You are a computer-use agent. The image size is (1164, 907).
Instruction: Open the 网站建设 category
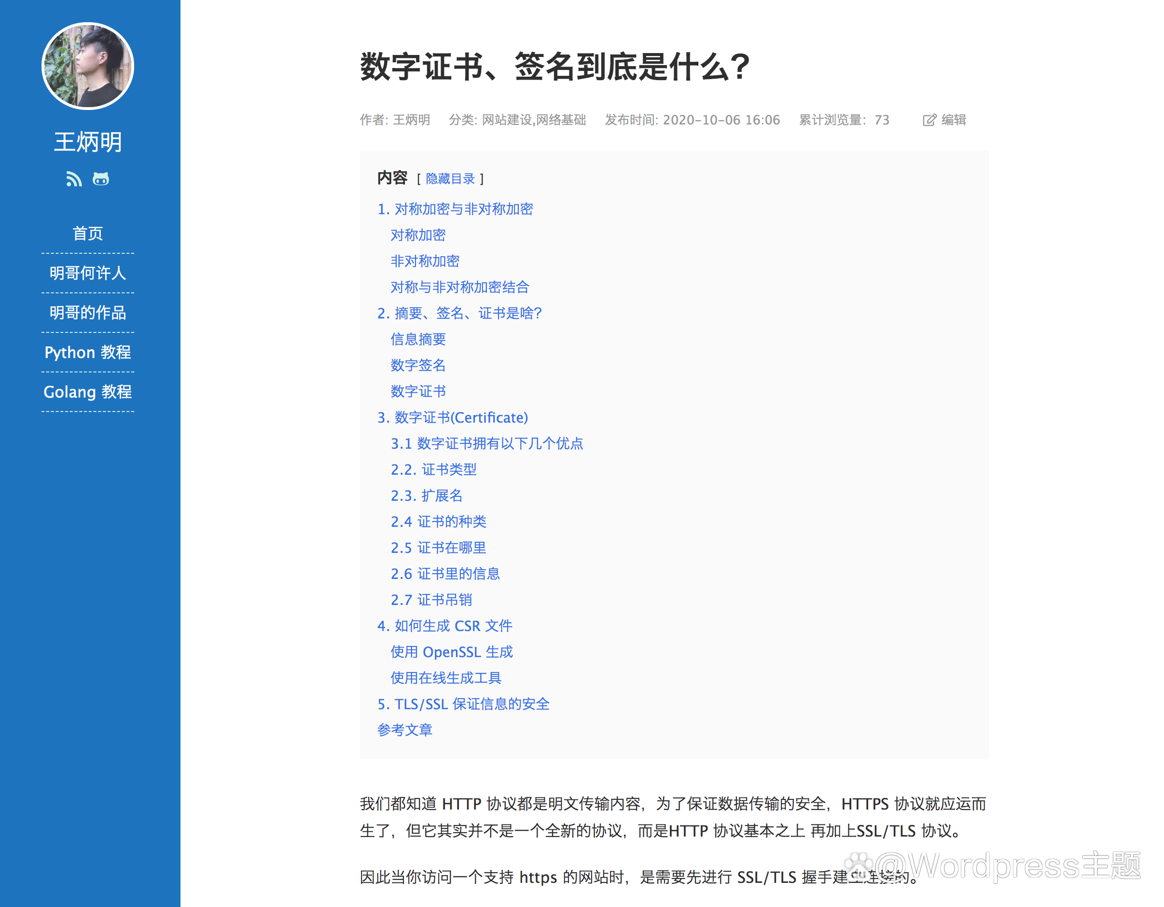point(506,120)
